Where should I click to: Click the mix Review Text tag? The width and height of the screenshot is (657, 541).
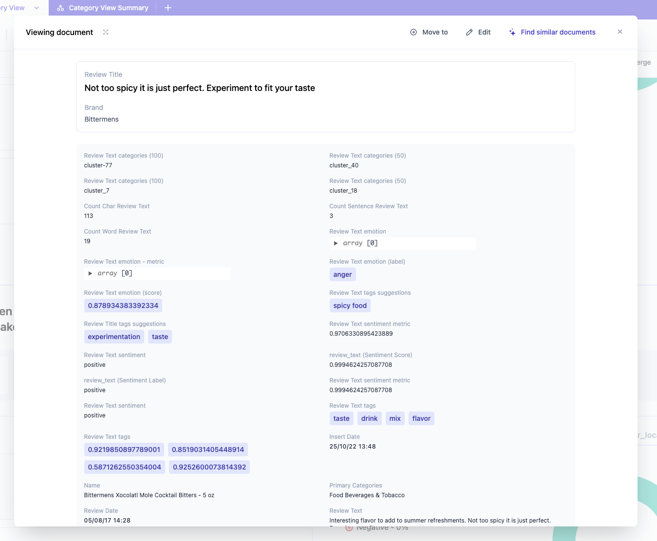pyautogui.click(x=395, y=418)
